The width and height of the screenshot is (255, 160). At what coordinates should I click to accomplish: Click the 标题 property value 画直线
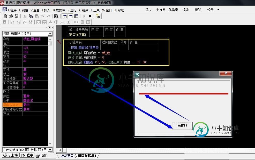[x=28, y=100]
